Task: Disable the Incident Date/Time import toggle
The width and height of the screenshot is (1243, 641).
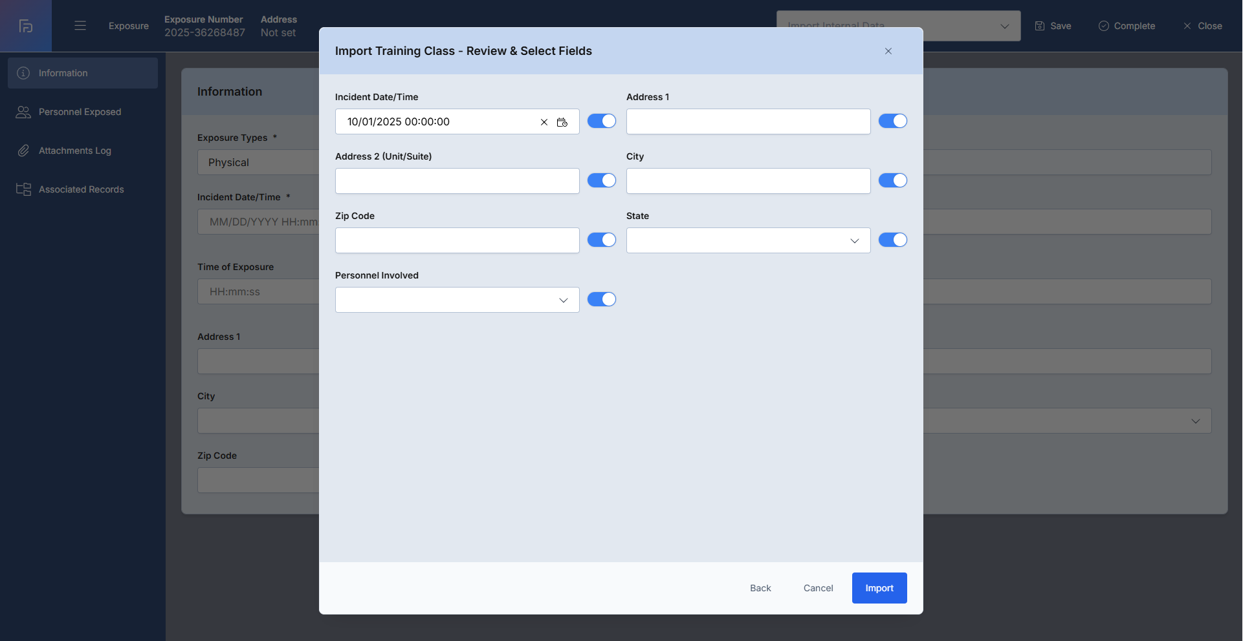Action: [602, 121]
